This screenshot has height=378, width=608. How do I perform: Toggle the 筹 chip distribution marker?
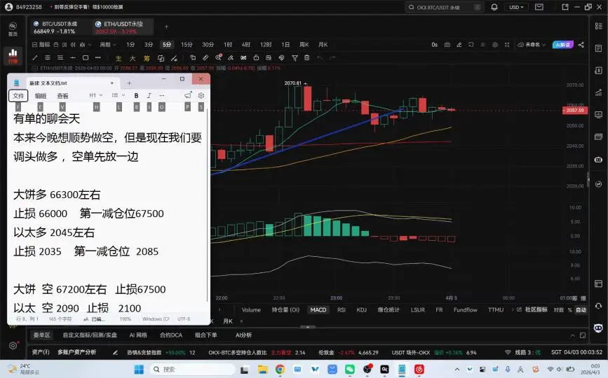[147, 58]
